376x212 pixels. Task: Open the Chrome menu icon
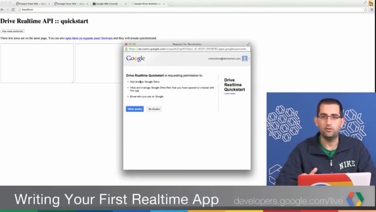coord(372,9)
